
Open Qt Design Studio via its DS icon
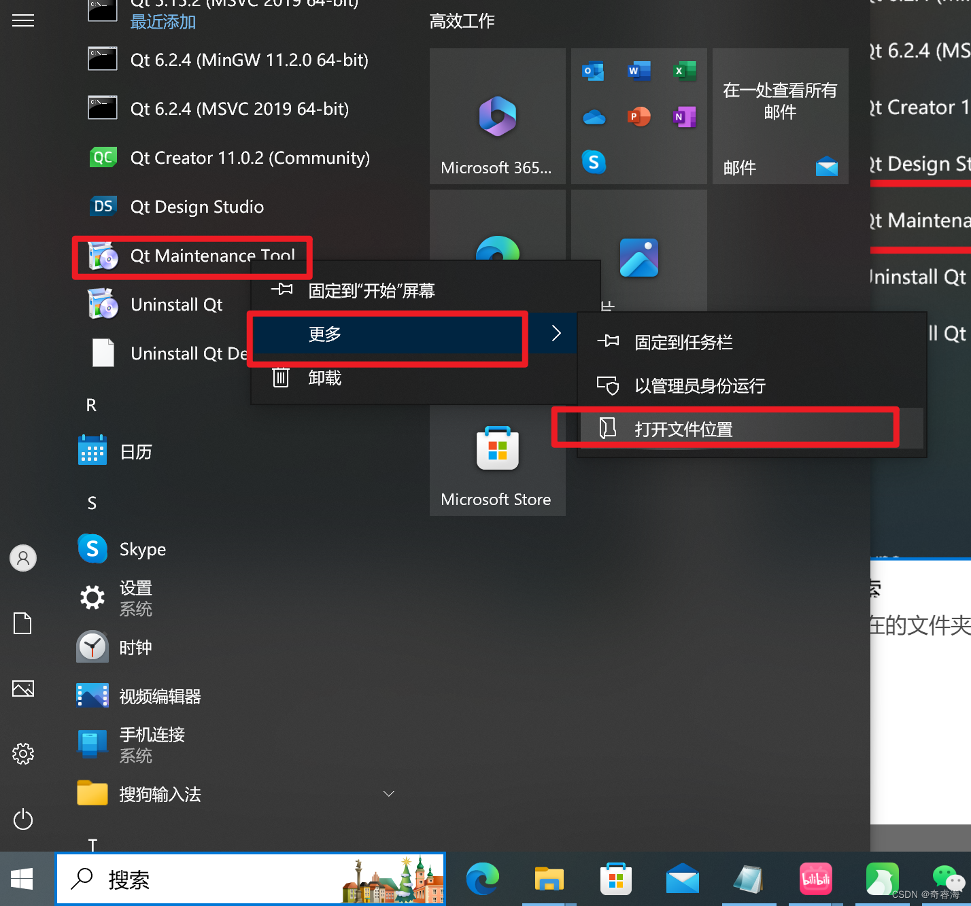point(103,206)
